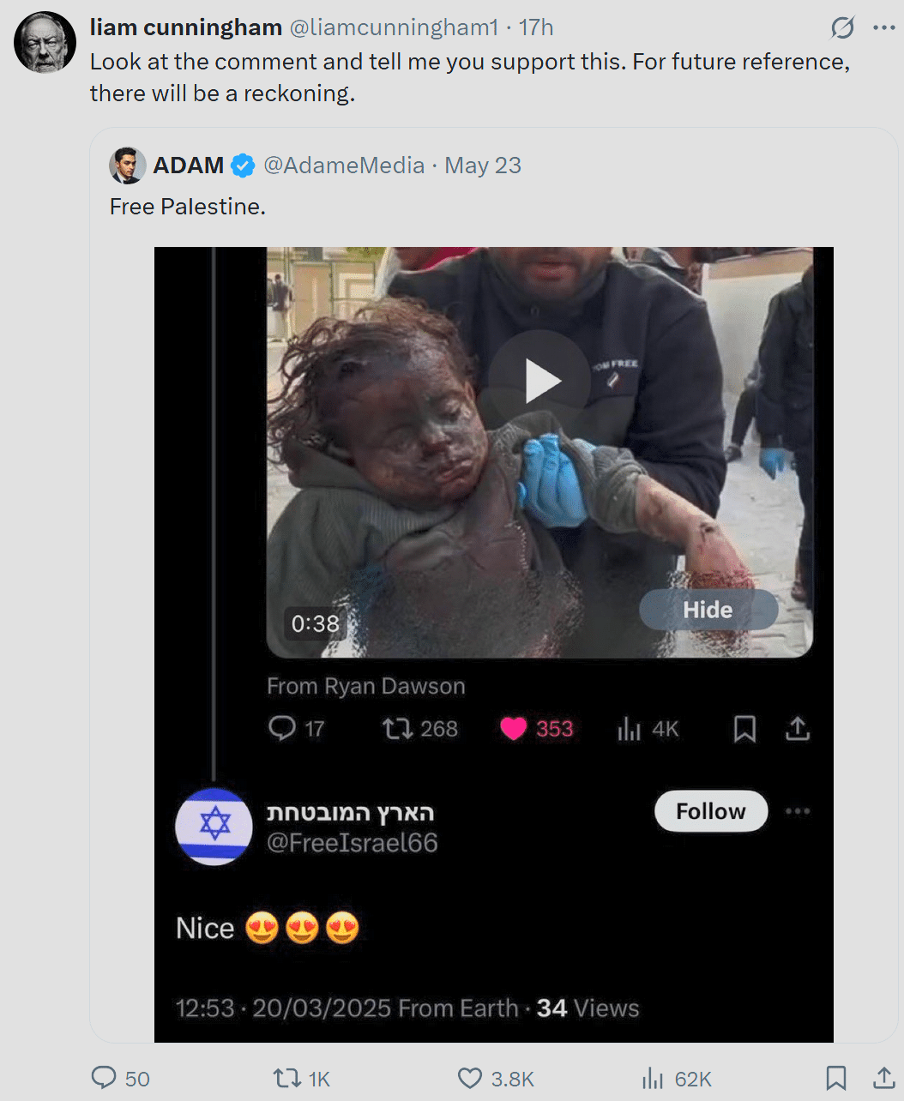Visit the liam cunningham display name link
This screenshot has width=904, height=1101.
pyautogui.click(x=186, y=27)
